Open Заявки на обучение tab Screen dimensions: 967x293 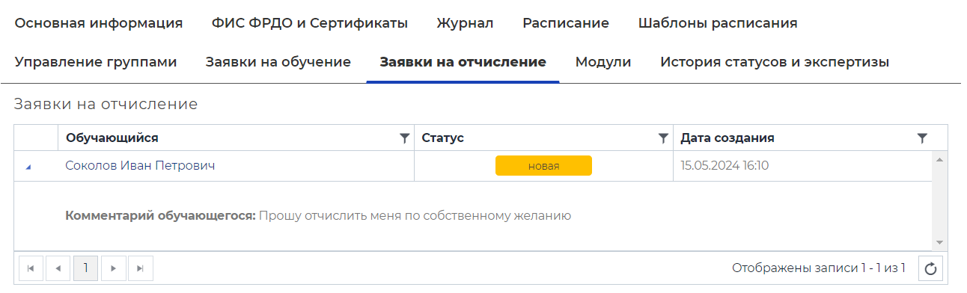(x=278, y=62)
